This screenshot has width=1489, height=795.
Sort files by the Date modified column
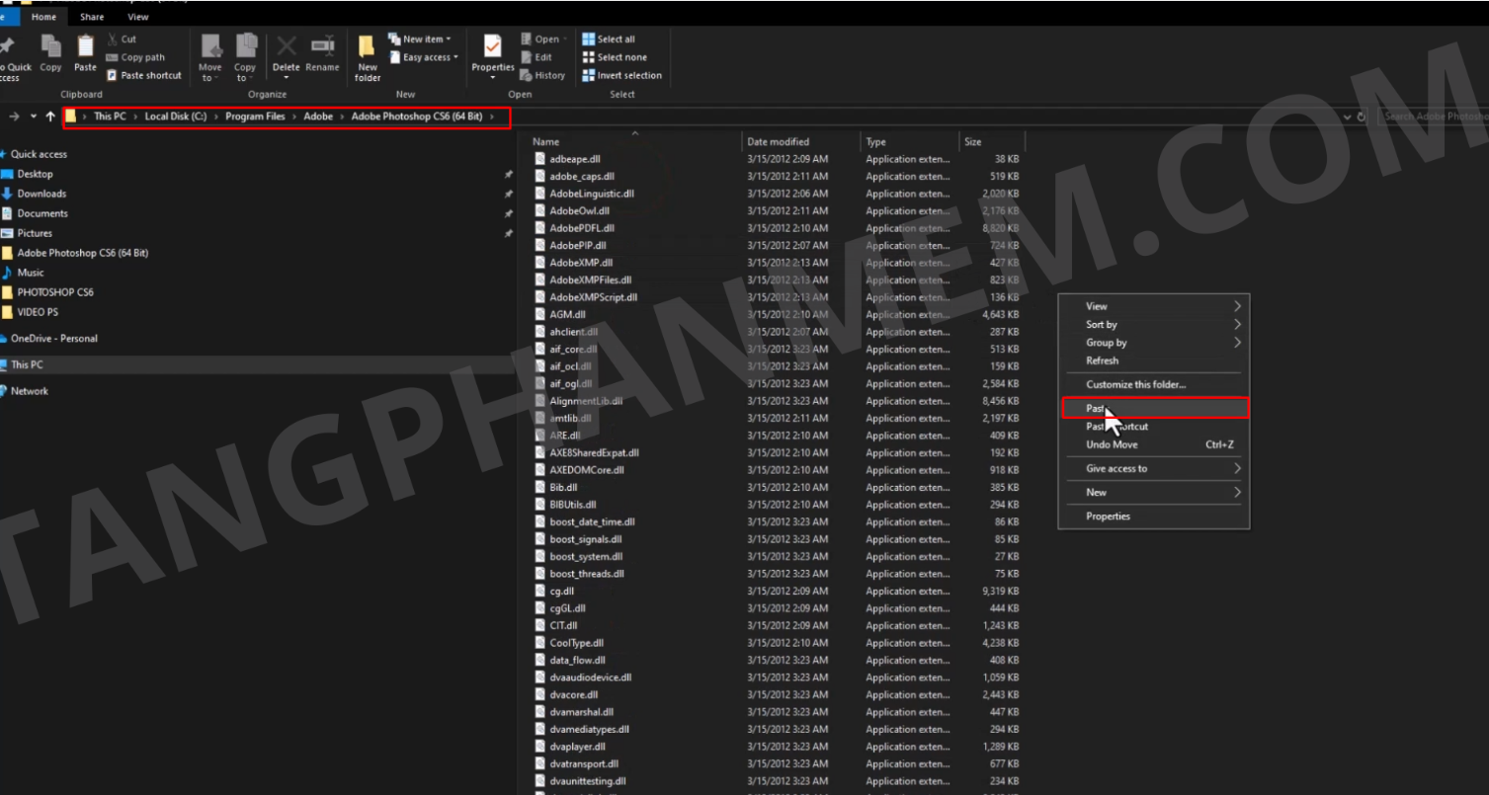778,142
